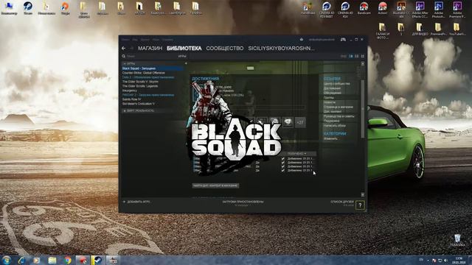
Task: Open Bandicam desktop shortcut
Action: [364, 8]
